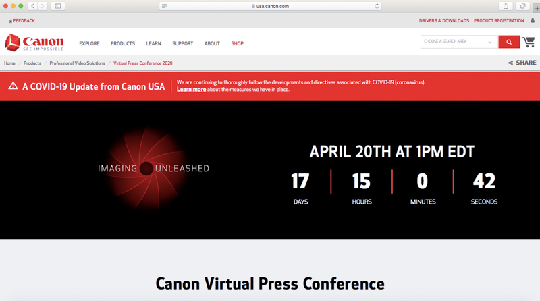
Task: Click the Canon logo
Action: point(34,43)
